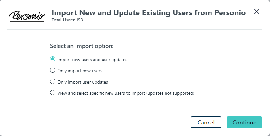
Task: Click the 'Only import new users' label text
Action: [80, 71]
